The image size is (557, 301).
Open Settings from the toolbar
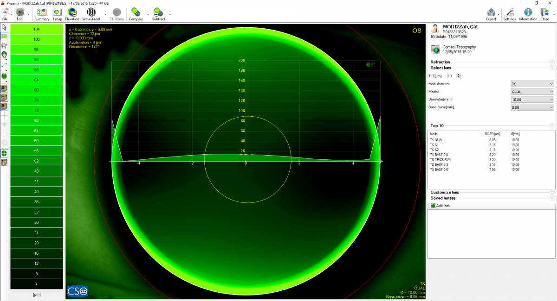509,14
